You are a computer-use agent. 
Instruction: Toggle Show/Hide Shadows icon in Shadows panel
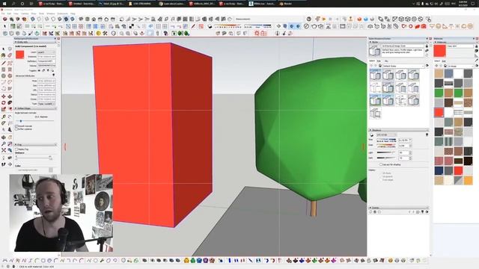pyautogui.click(x=371, y=134)
